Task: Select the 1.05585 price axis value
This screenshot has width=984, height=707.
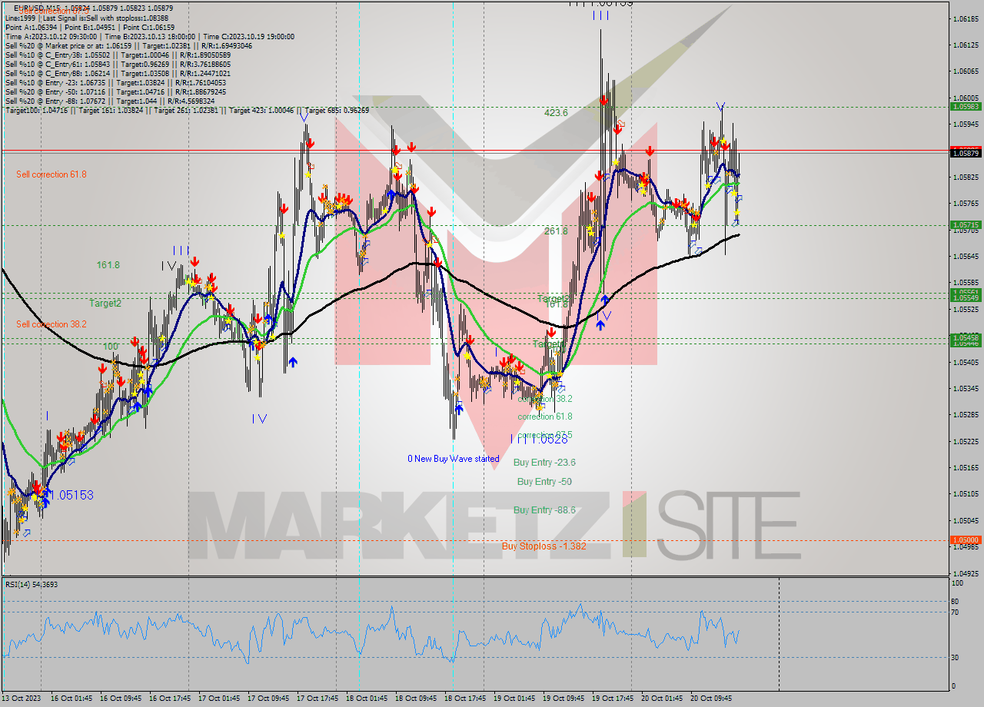Action: coord(965,283)
